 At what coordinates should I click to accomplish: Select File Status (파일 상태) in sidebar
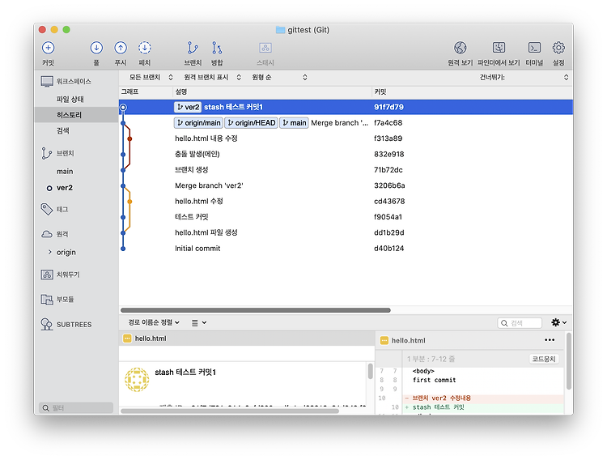pos(70,100)
